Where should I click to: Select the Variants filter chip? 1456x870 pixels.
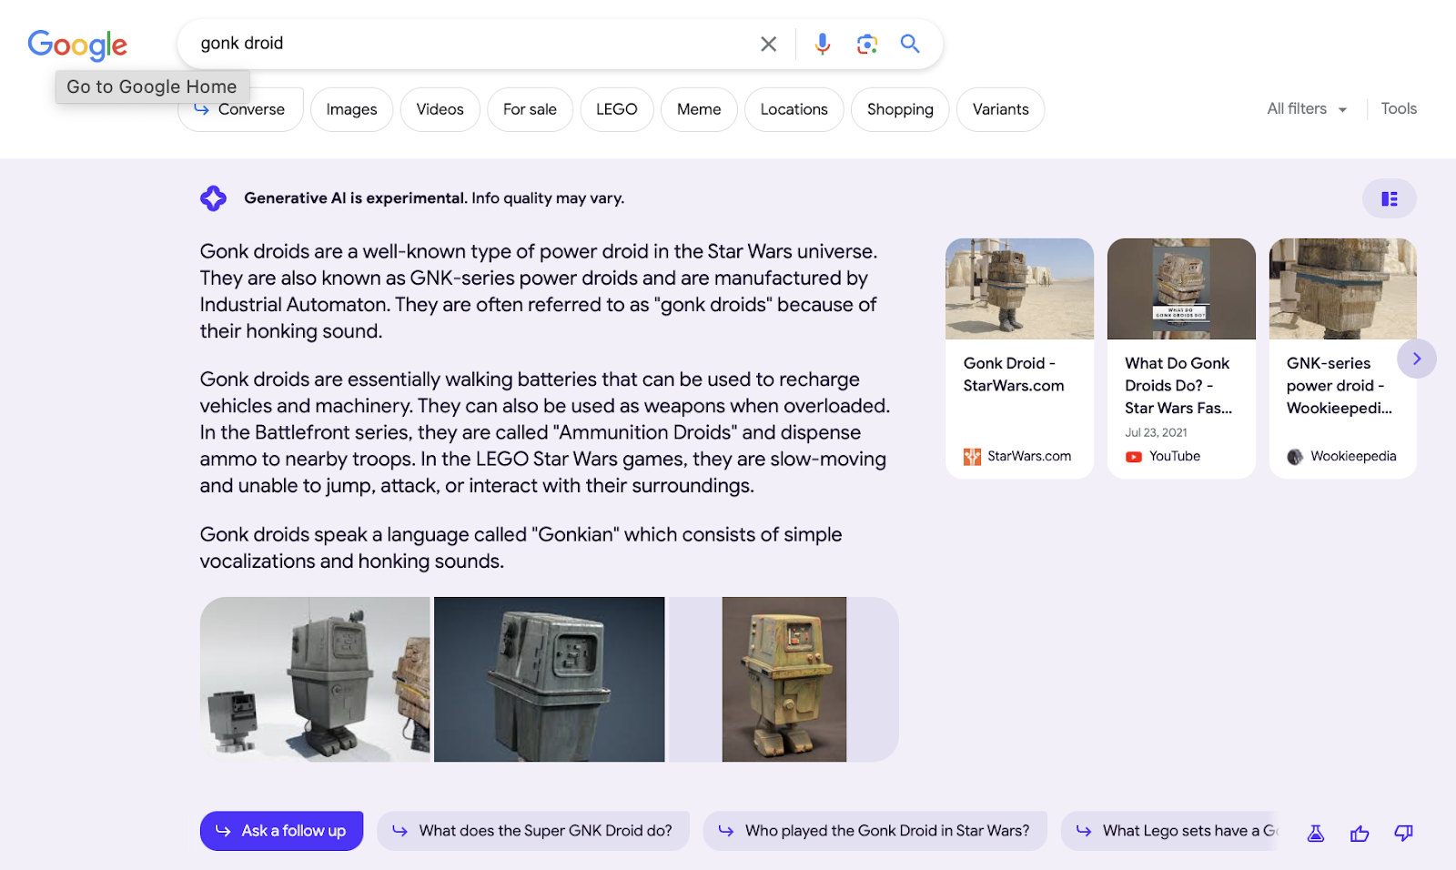tap(1000, 109)
